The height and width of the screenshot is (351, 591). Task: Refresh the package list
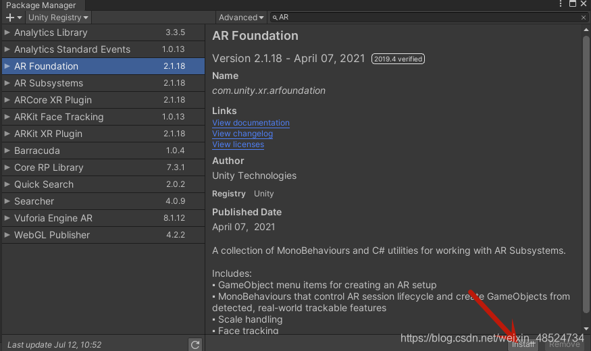(x=195, y=344)
